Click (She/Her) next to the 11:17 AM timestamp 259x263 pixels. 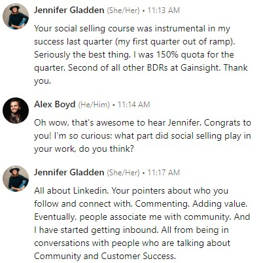(x=123, y=173)
